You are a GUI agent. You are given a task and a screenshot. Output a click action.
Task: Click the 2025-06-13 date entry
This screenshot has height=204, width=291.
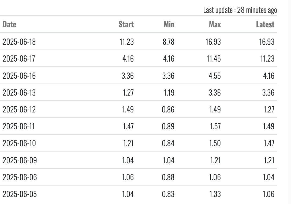pyautogui.click(x=19, y=93)
